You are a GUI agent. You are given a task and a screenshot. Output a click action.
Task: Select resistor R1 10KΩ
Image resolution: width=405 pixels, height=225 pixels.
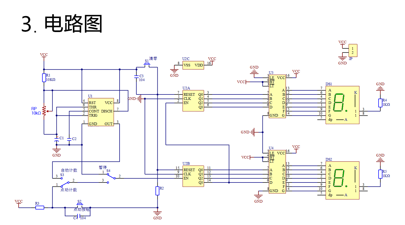click(x=44, y=78)
